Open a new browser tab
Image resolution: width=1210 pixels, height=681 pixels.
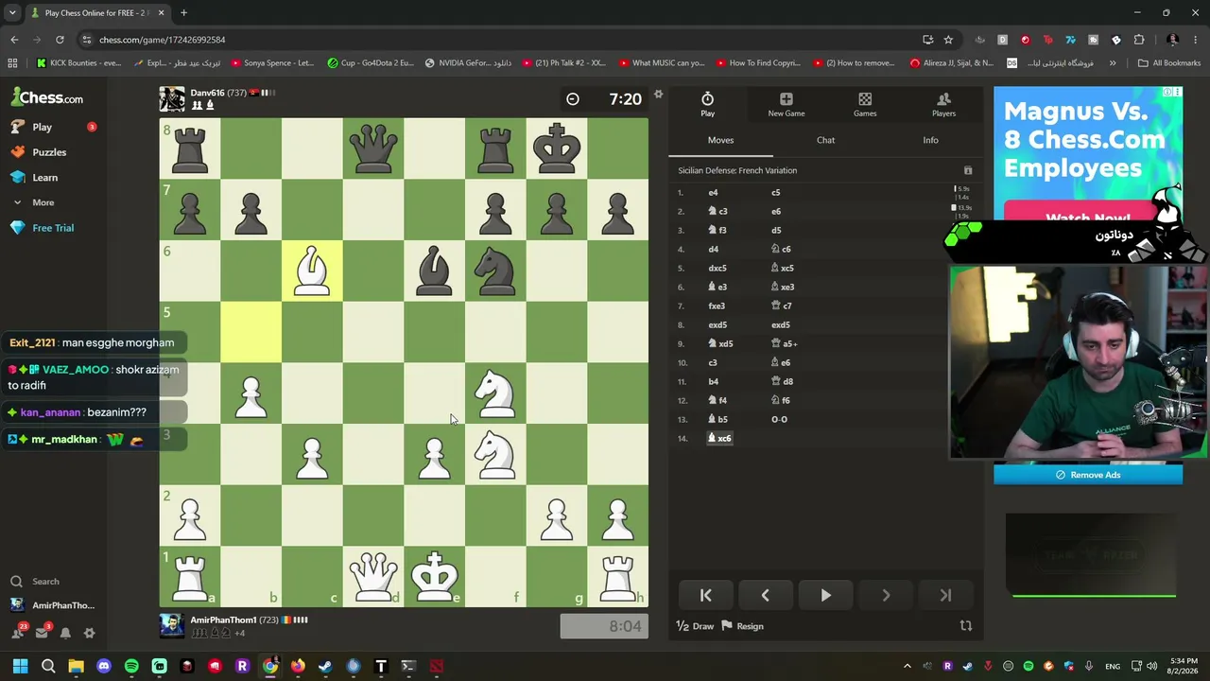pyautogui.click(x=183, y=13)
